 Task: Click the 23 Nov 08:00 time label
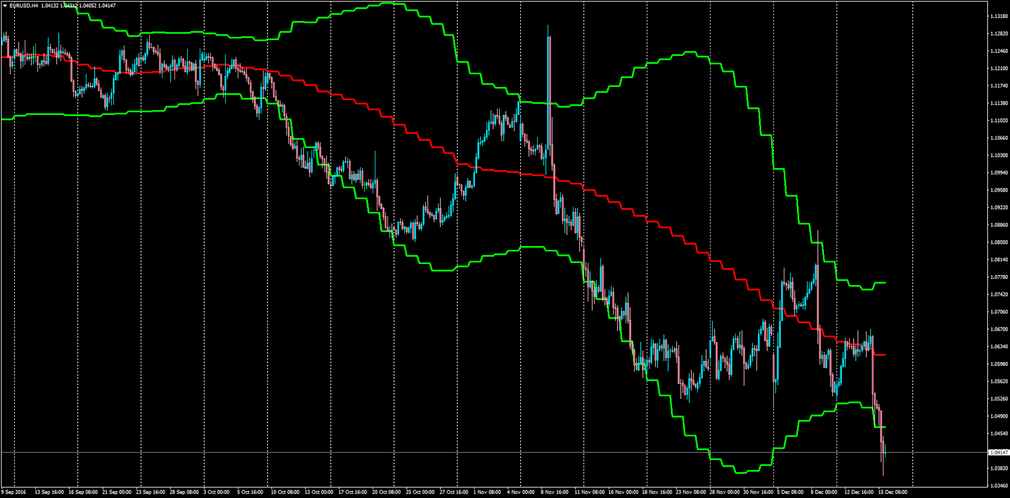[x=691, y=492]
